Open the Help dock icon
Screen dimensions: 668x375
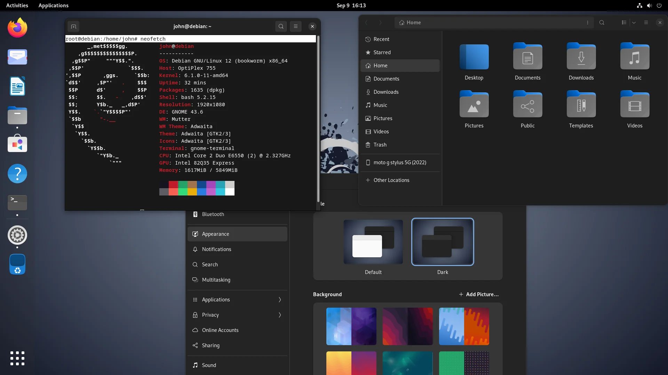pyautogui.click(x=17, y=173)
